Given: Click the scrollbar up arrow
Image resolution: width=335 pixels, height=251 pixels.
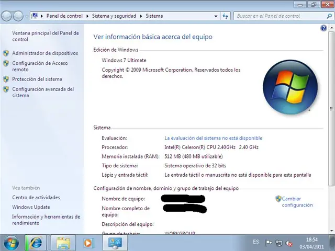Looking at the screenshot, I should coord(331,28).
